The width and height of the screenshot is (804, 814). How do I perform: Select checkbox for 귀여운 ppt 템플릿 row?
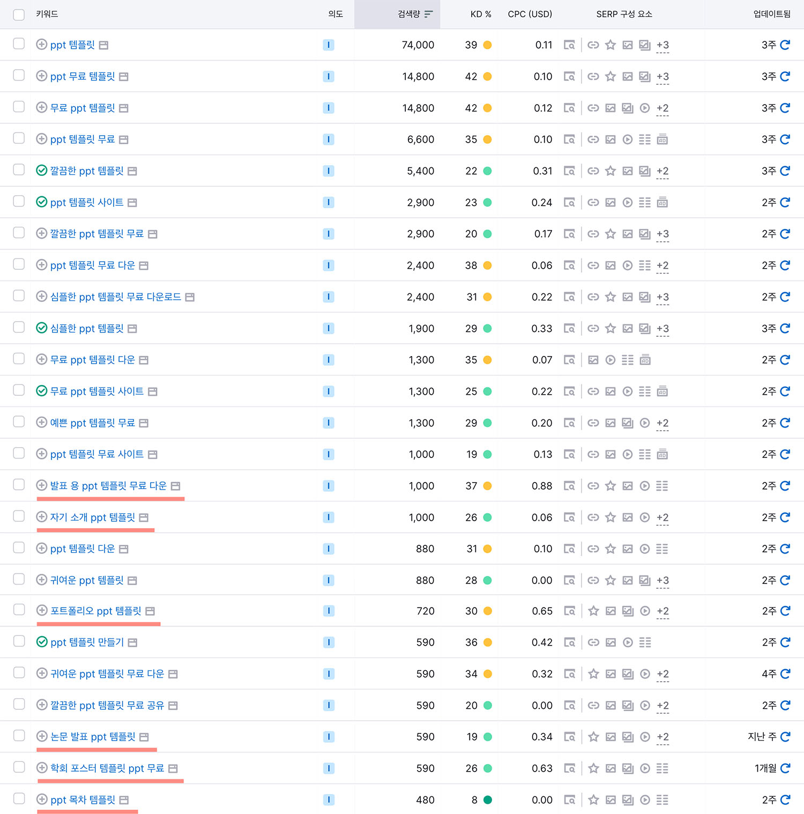click(19, 579)
